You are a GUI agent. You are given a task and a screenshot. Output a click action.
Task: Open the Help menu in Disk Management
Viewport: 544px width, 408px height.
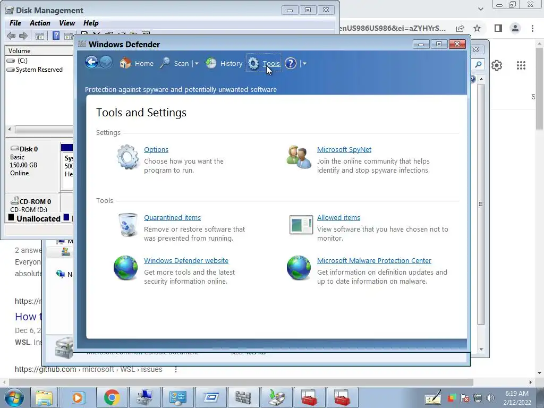[x=91, y=23]
